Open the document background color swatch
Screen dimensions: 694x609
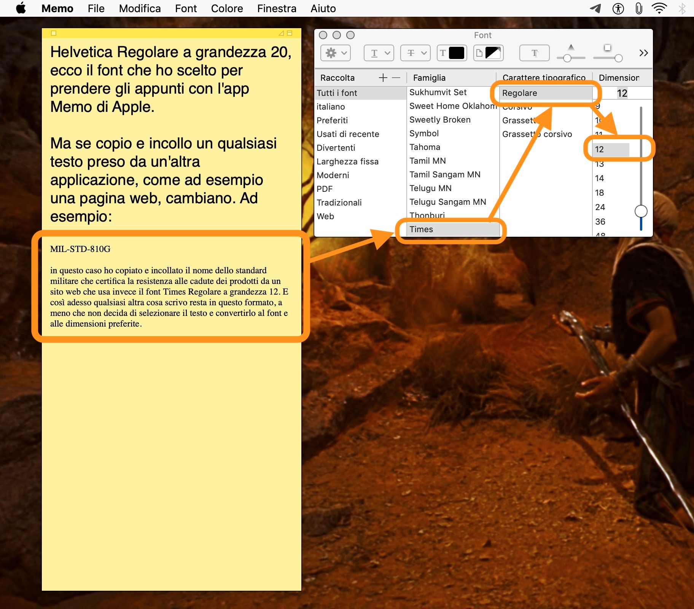[x=489, y=53]
